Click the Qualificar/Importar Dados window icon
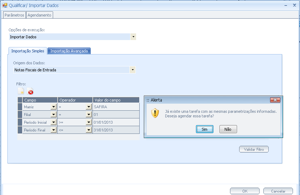 (x=5, y=5)
